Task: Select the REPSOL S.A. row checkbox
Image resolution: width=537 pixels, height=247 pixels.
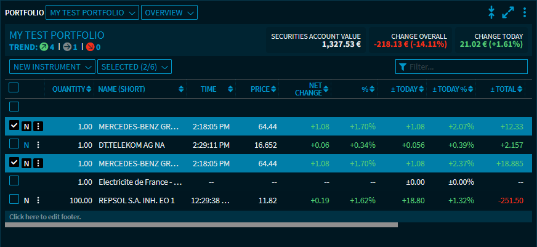Action: pyautogui.click(x=14, y=199)
